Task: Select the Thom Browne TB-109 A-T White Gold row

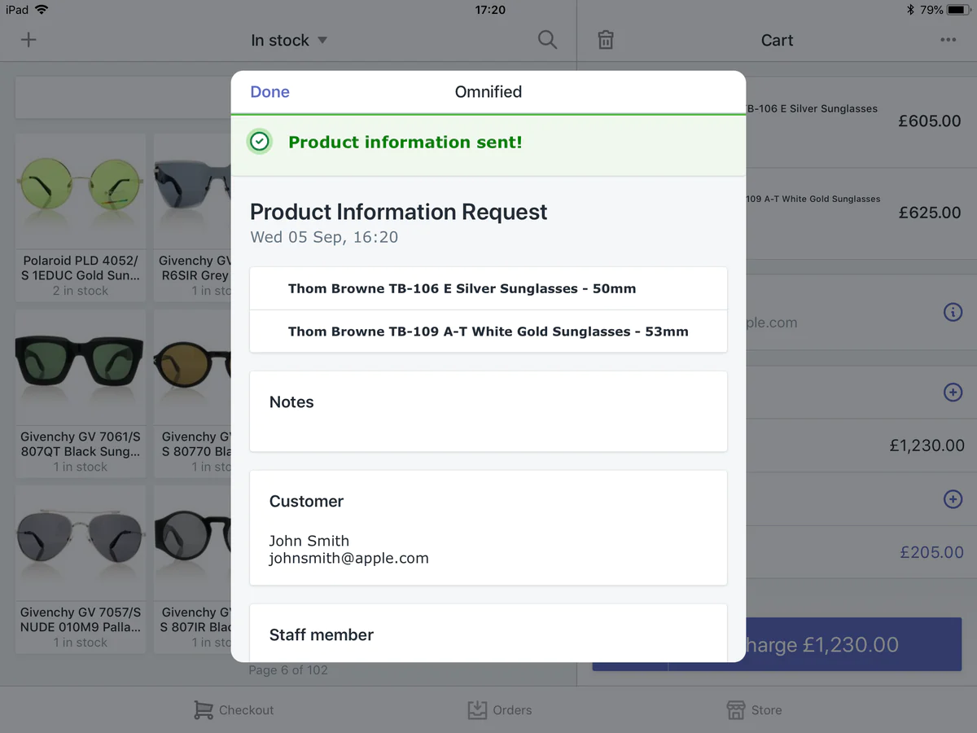Action: [488, 331]
